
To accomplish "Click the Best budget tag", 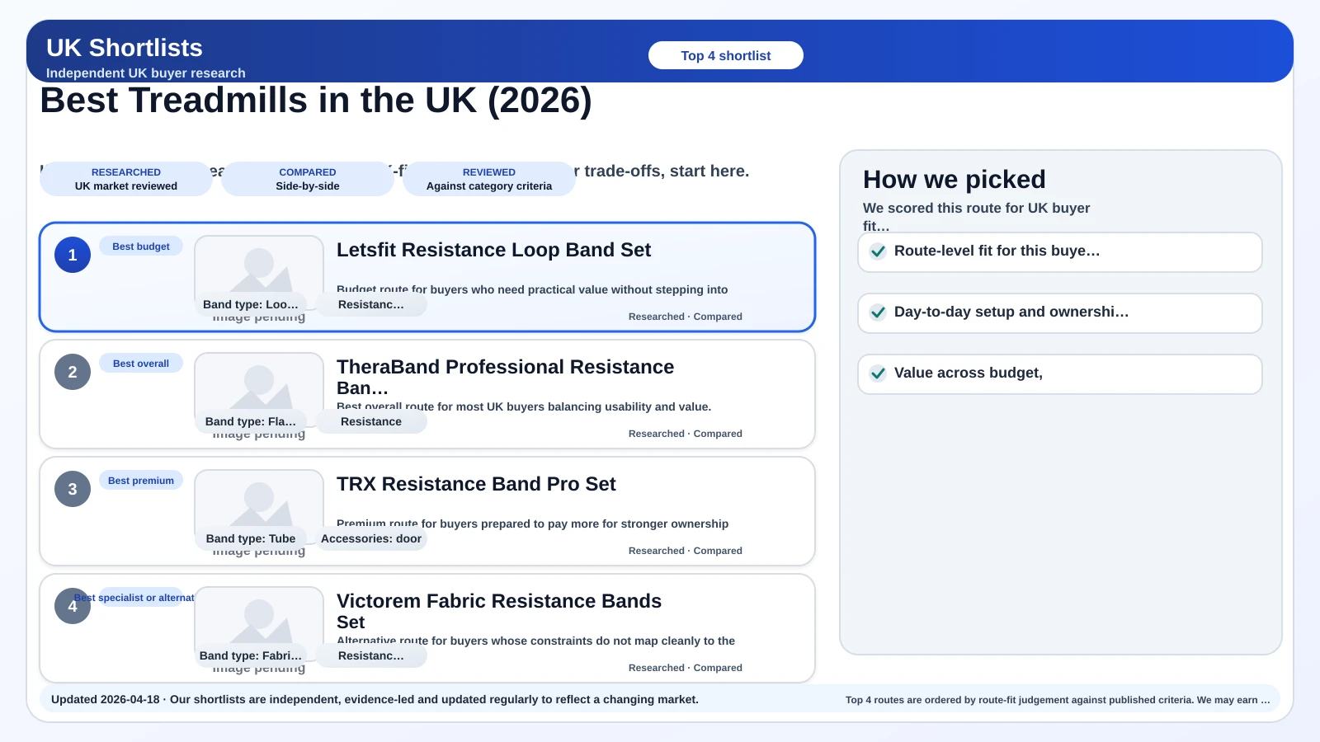I will click(141, 247).
